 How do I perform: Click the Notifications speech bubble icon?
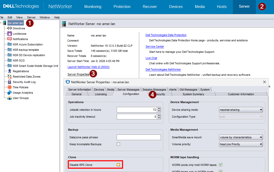[9, 39]
